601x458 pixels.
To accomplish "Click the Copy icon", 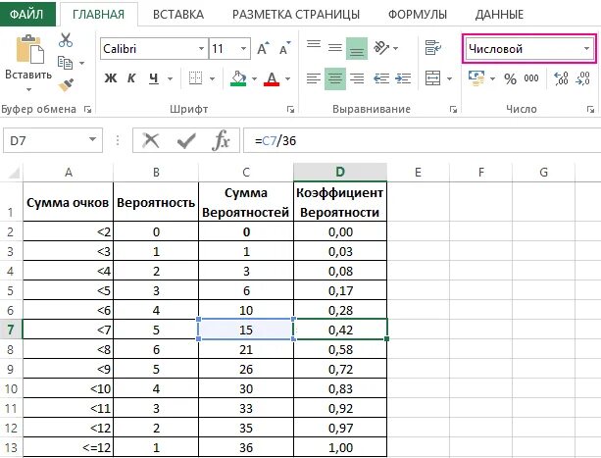I will (65, 63).
